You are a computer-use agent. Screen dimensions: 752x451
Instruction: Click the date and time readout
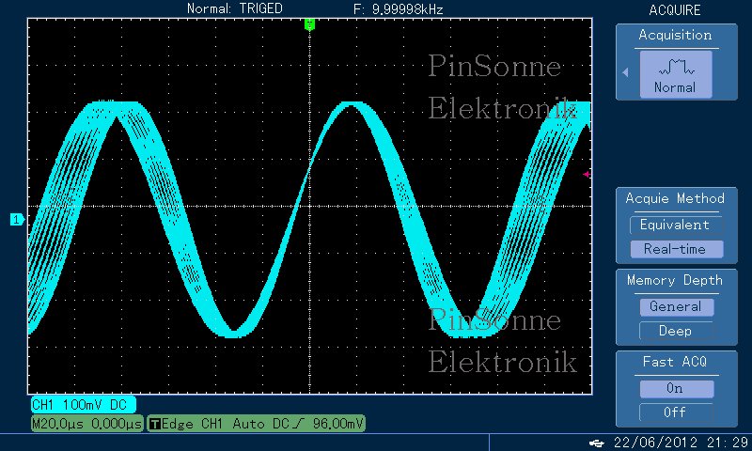click(x=681, y=443)
